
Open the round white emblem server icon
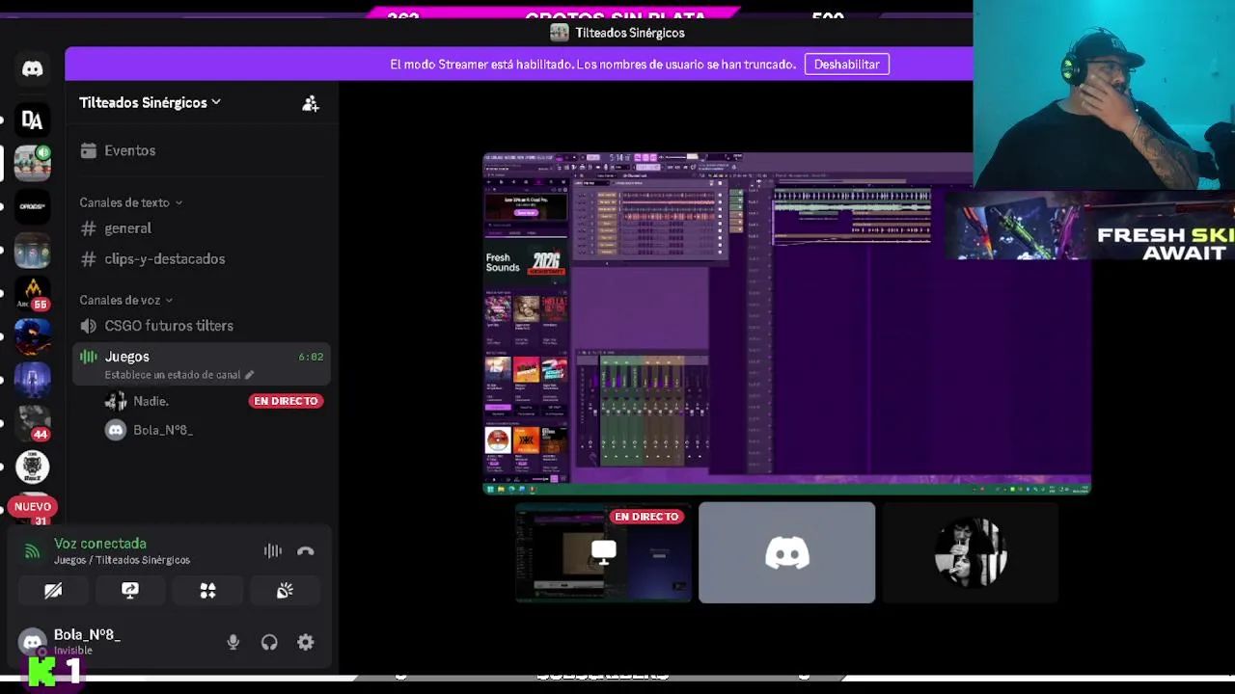33,467
